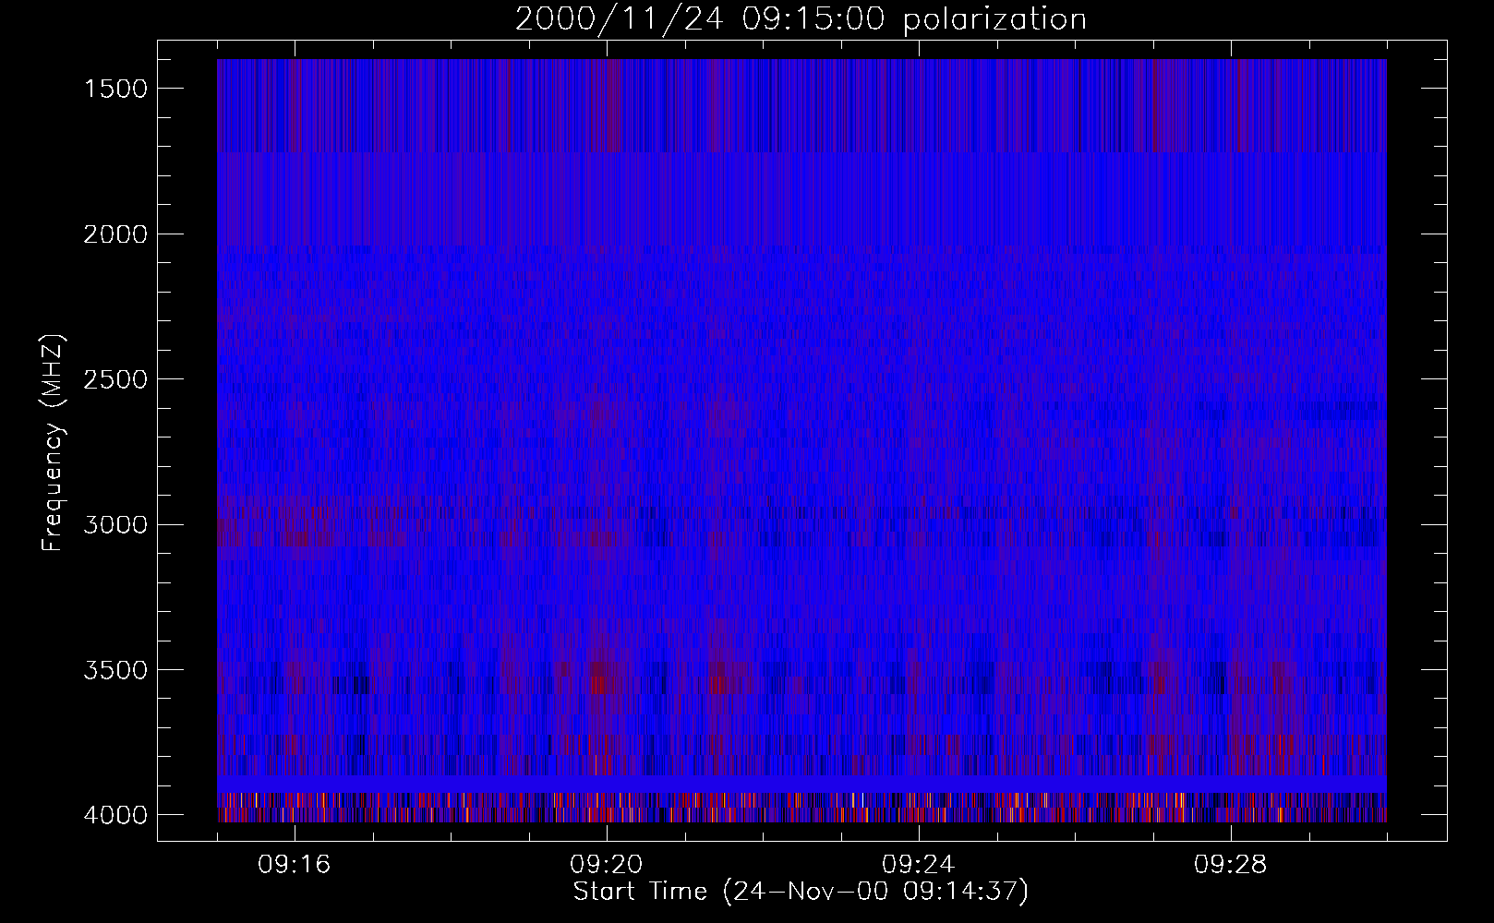Click the plot title '2000/11/24 09:15:00 polarization'
Viewport: 1494px width, 923px height.
pos(801,19)
